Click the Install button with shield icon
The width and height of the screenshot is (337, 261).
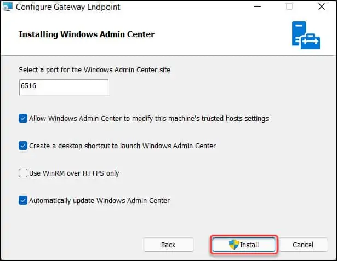pos(243,245)
